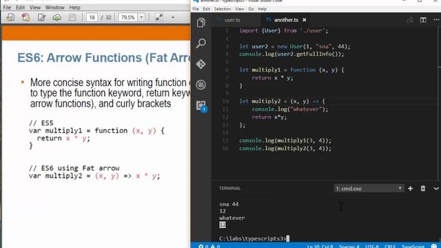Click the PDF toolbar's pencil-on-page icon

[x=41, y=17]
